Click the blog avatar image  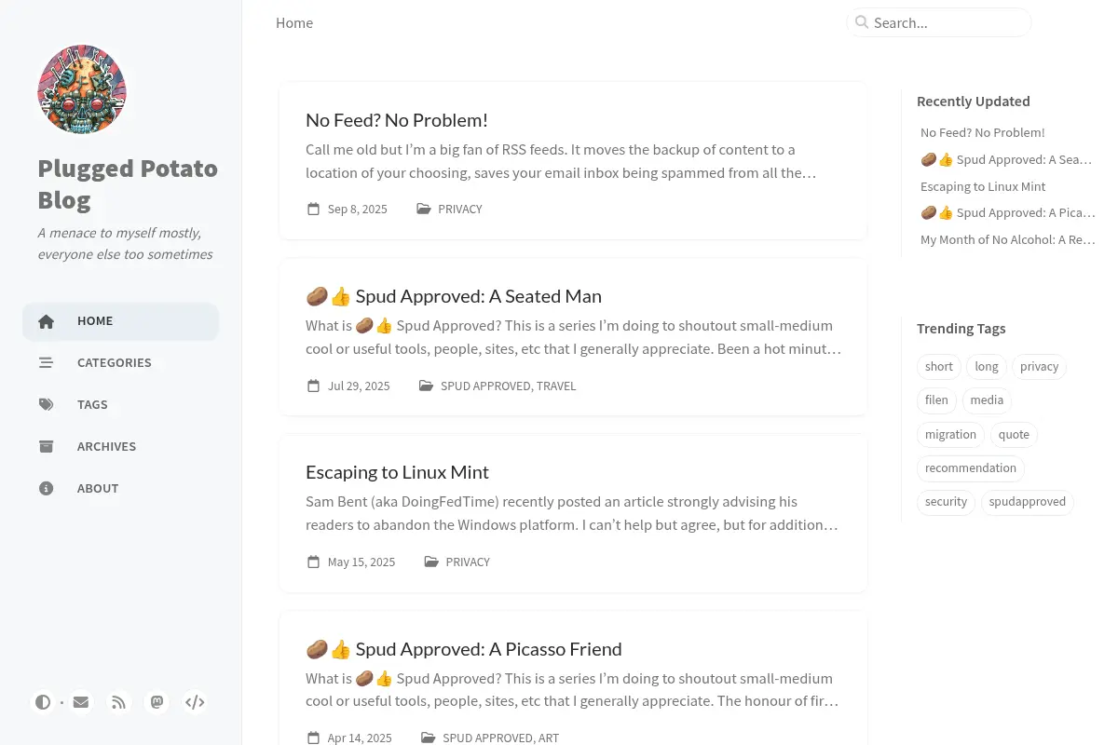82,89
